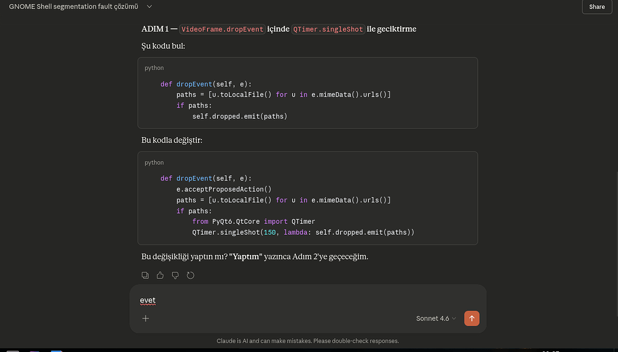Retry the response with the regenerate icon
Screen dimensions: 618x352
tap(190, 275)
